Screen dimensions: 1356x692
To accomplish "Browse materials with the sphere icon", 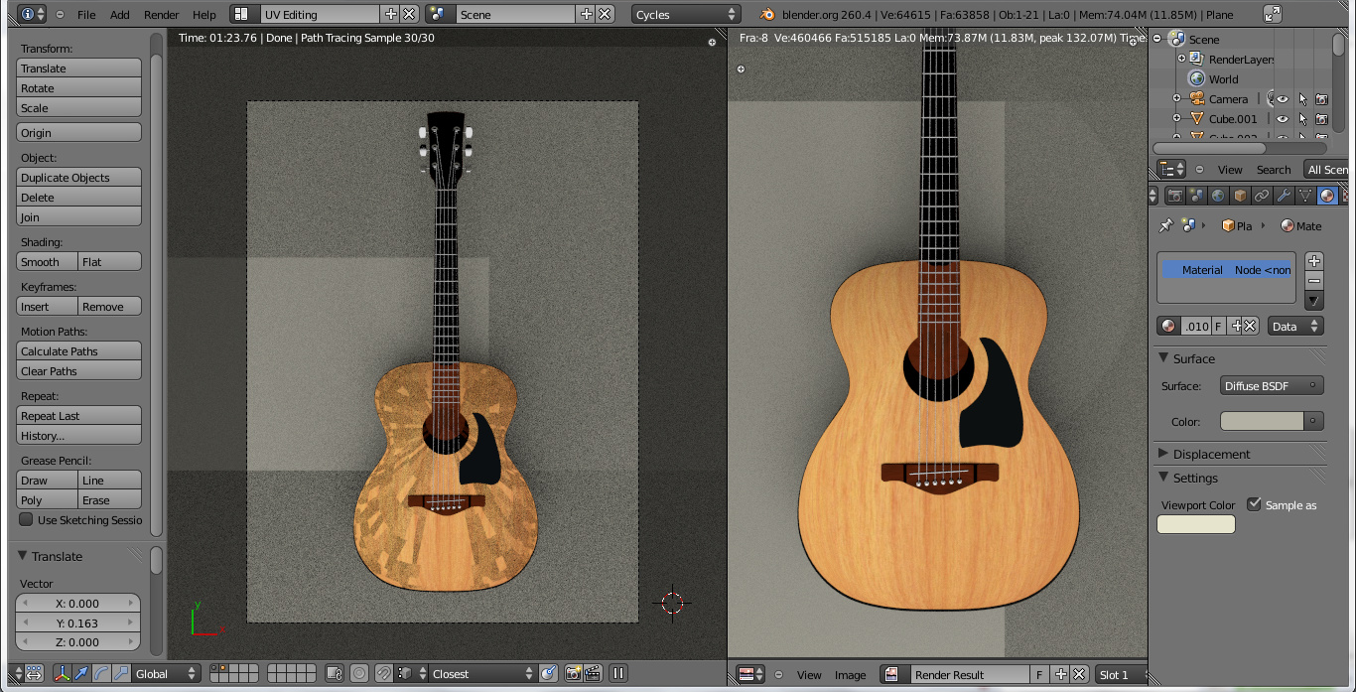I will coord(1168,326).
